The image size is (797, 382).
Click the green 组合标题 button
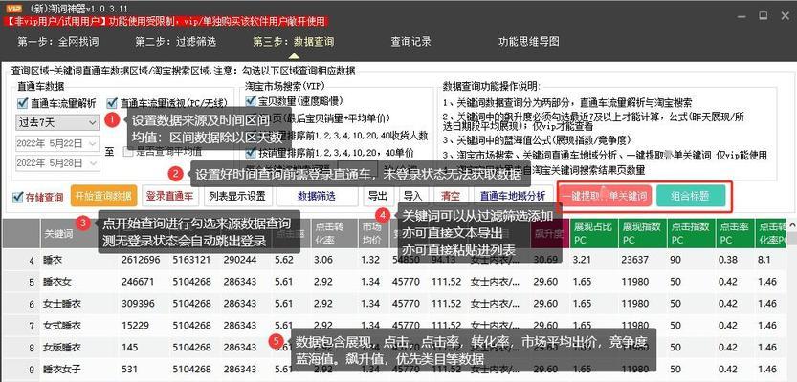(691, 197)
